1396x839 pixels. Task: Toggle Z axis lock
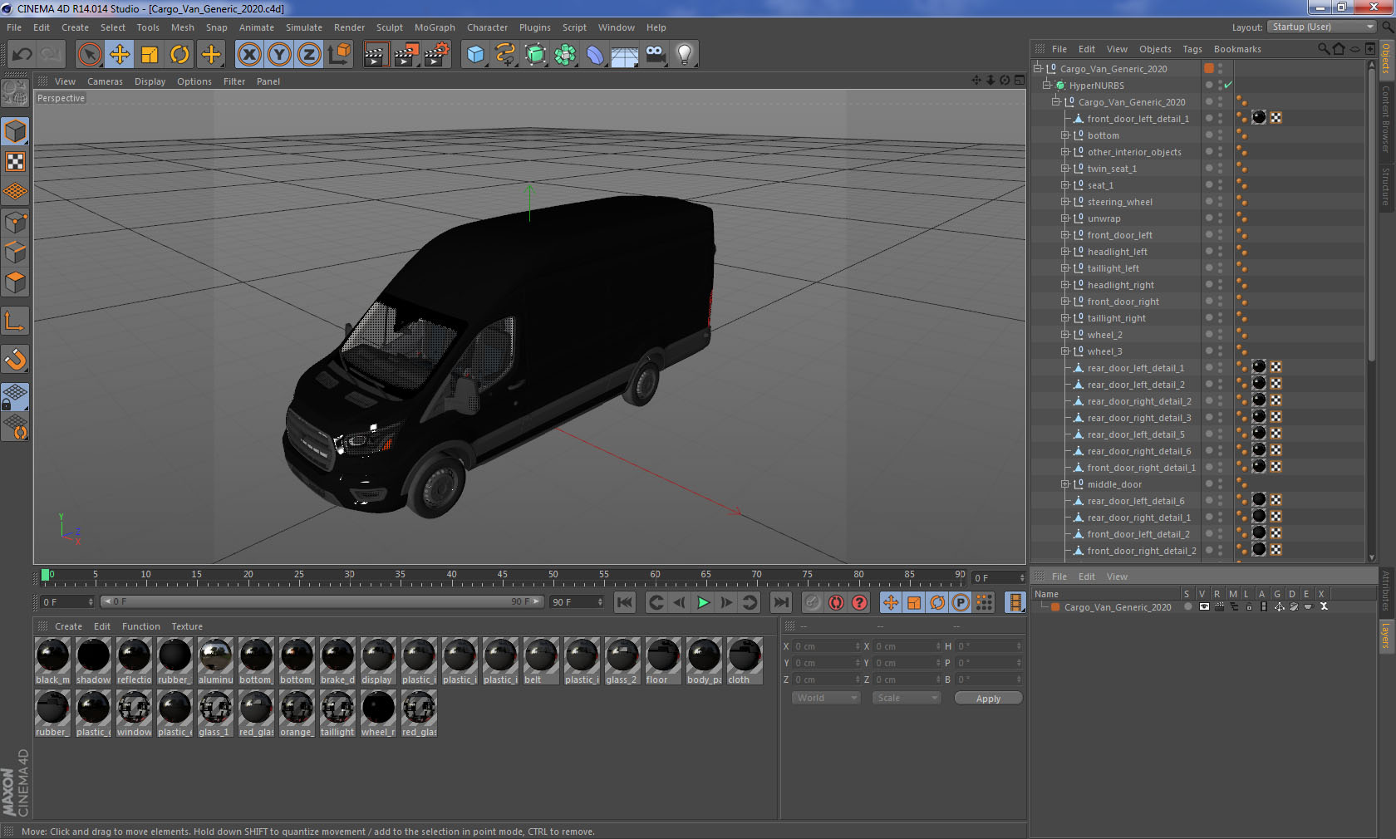[309, 55]
